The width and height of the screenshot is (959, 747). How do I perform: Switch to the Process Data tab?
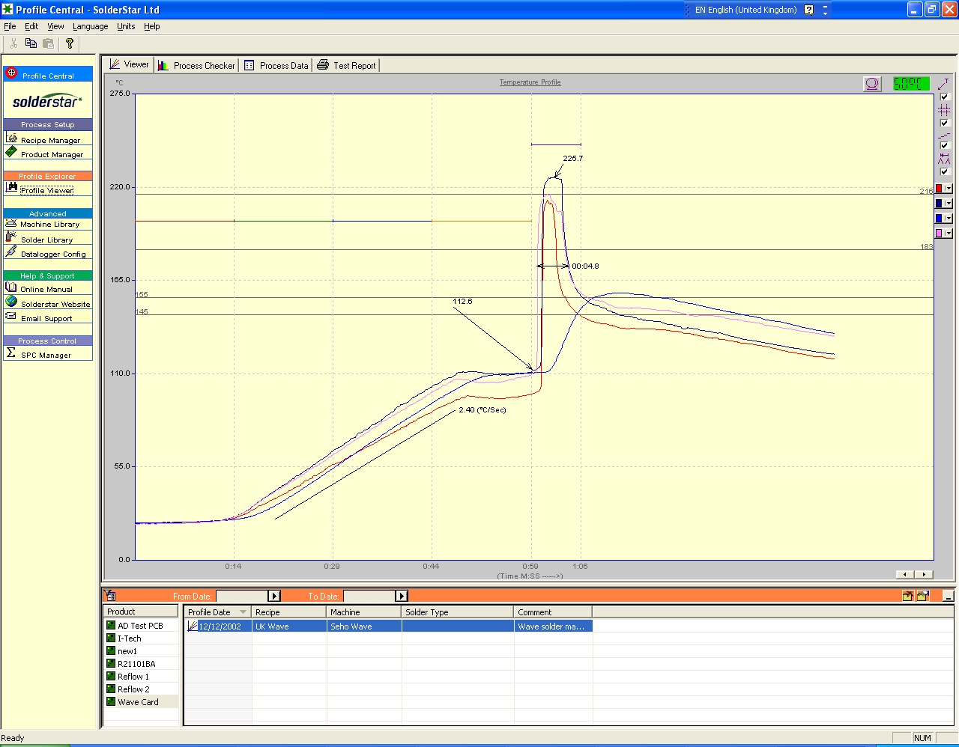pyautogui.click(x=276, y=65)
